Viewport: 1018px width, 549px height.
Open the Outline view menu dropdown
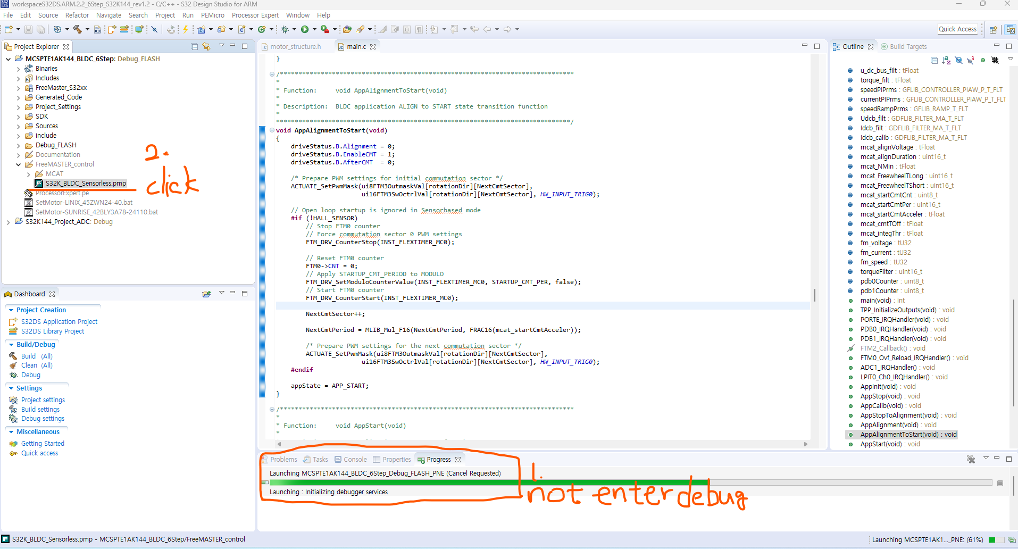pyautogui.click(x=1011, y=59)
